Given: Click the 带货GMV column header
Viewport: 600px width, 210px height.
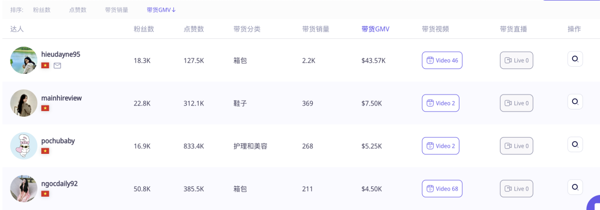Looking at the screenshot, I should tap(376, 29).
